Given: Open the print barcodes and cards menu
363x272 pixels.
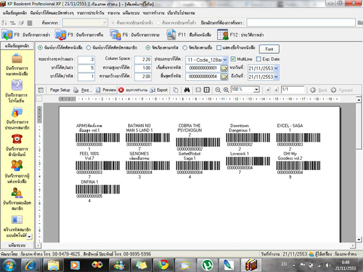Looking at the screenshot, I should [52, 13].
